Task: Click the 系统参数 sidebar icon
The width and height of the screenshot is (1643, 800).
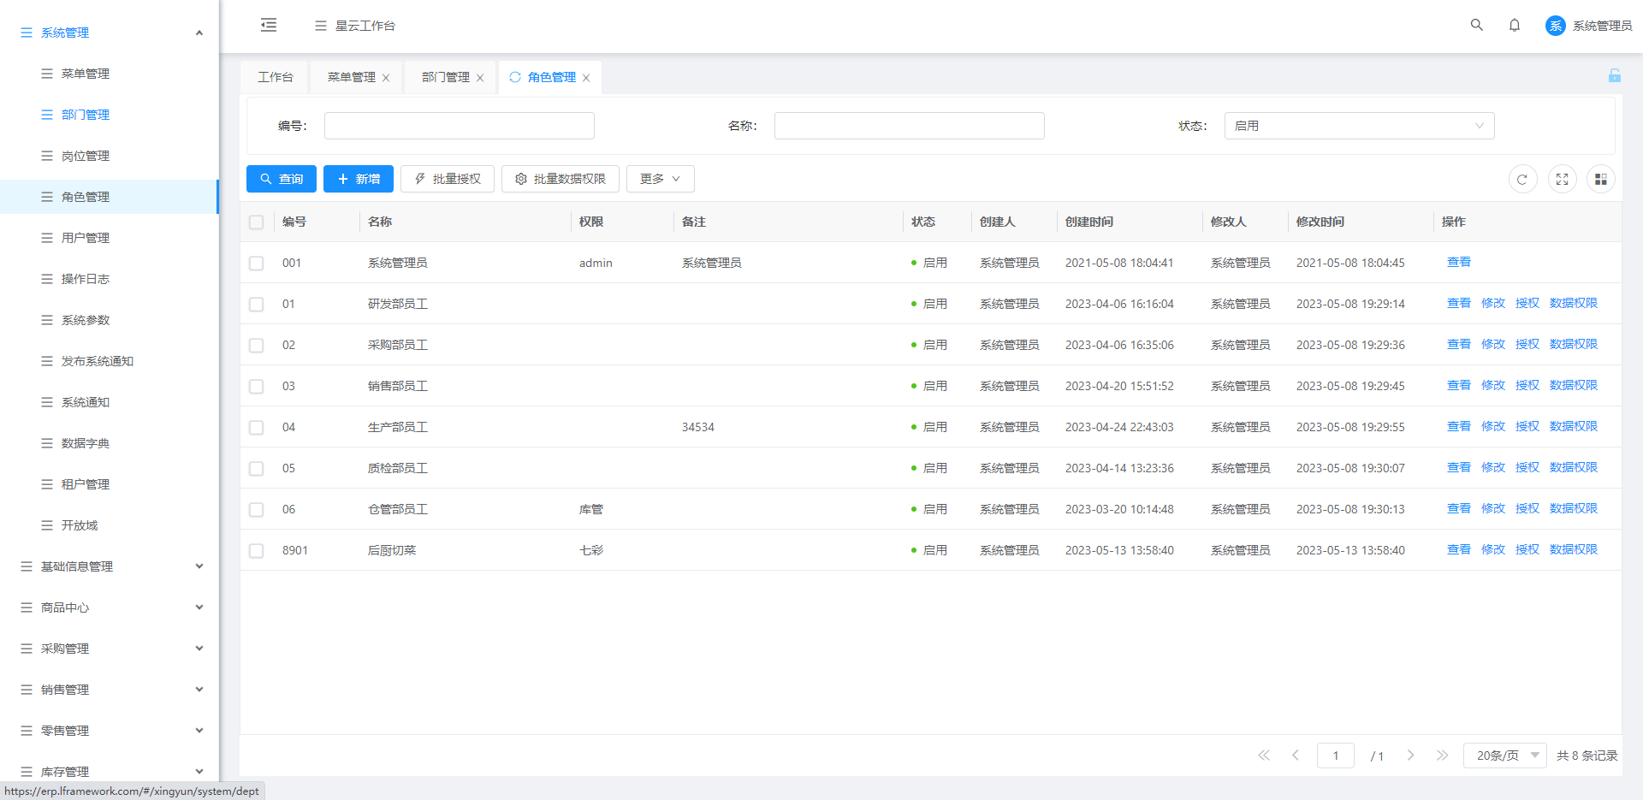Action: click(47, 320)
